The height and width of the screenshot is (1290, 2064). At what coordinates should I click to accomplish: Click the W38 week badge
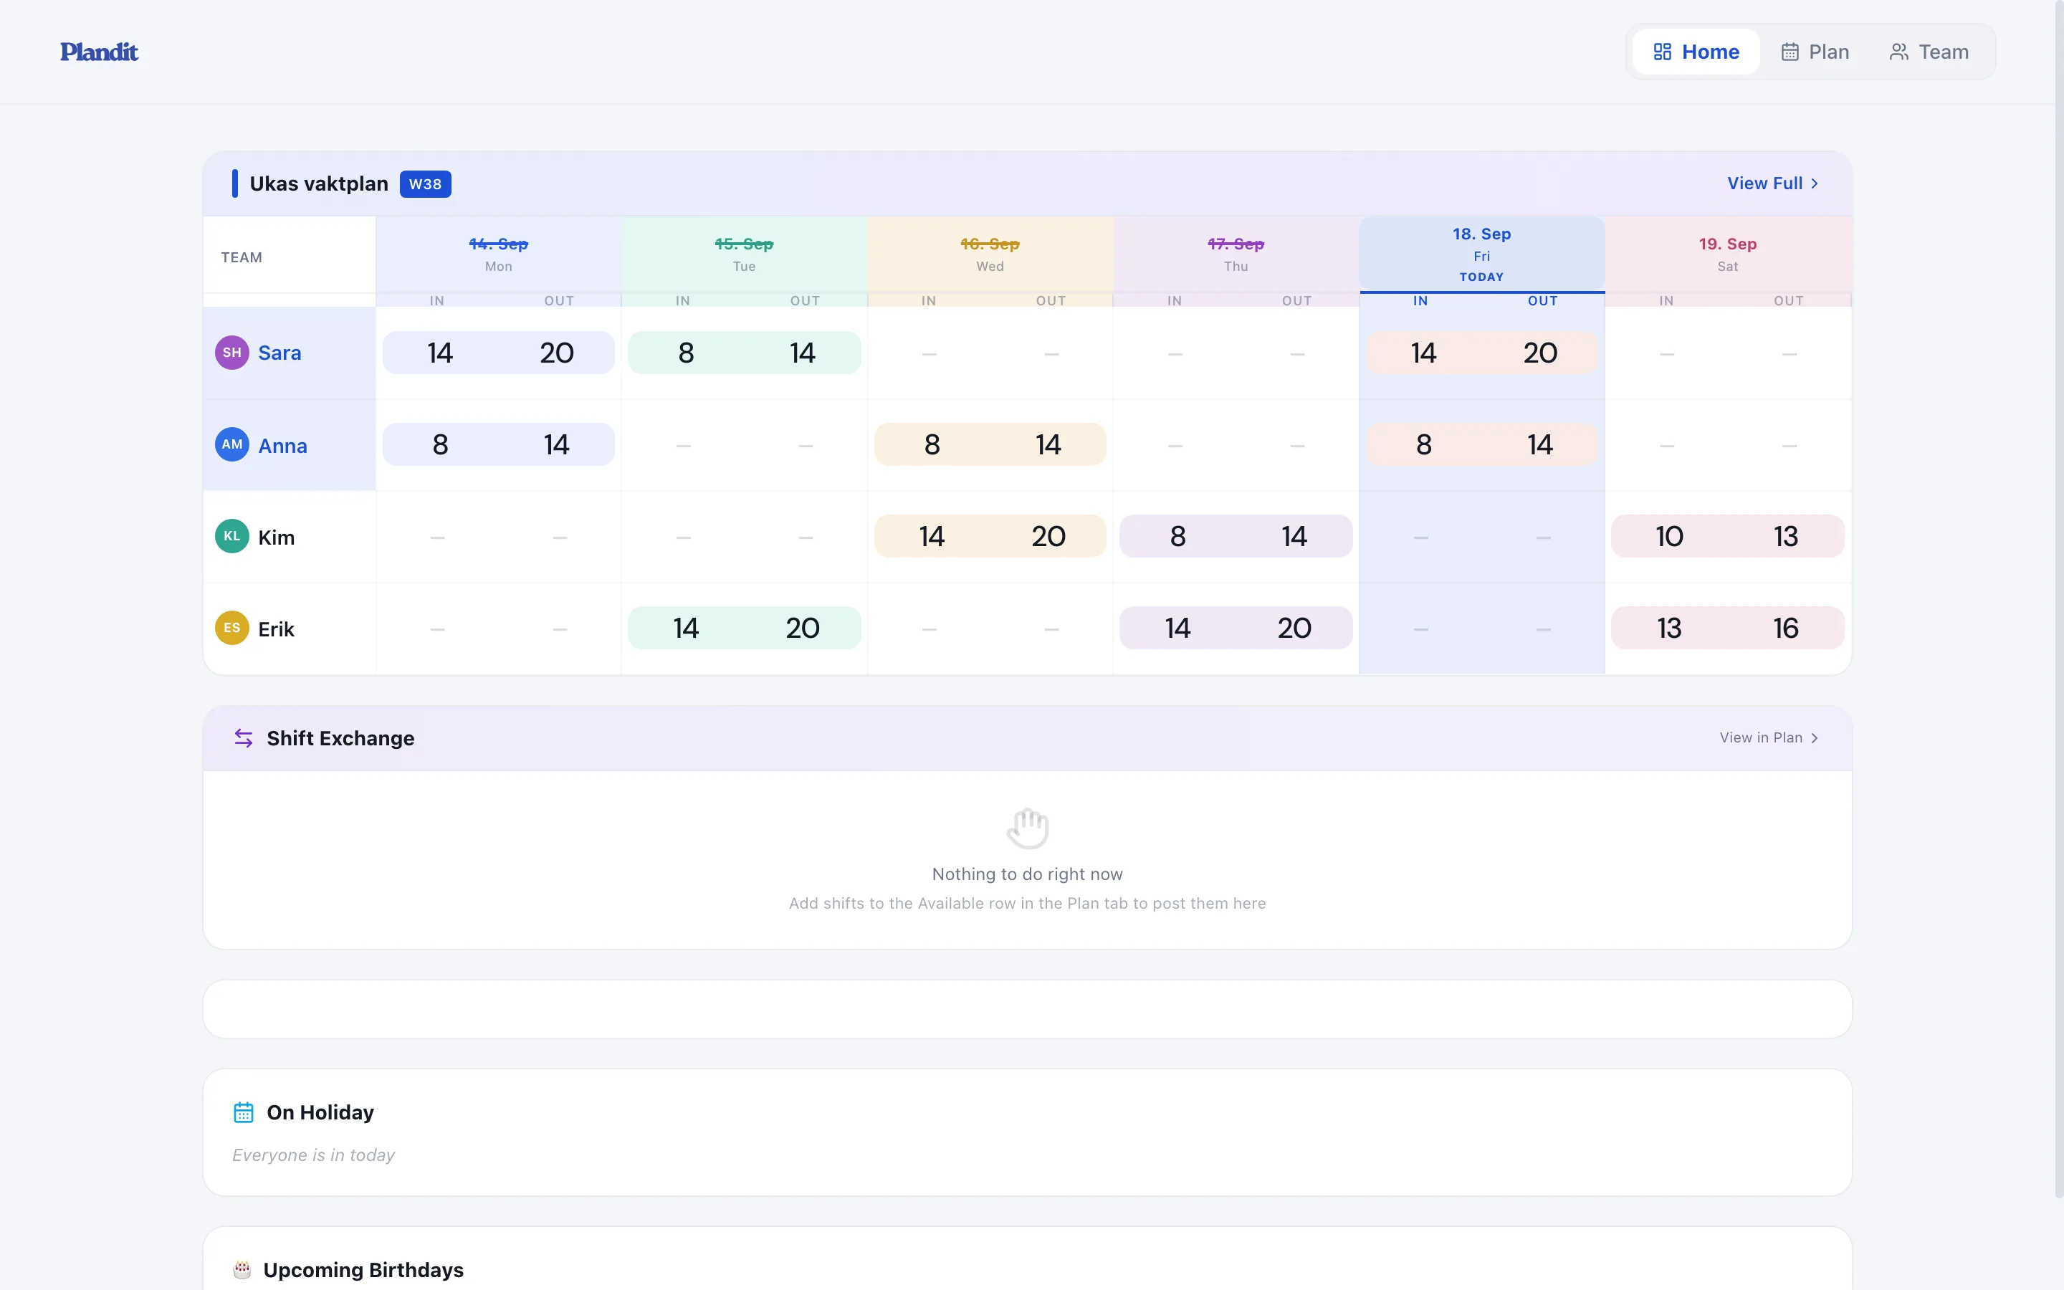click(426, 184)
